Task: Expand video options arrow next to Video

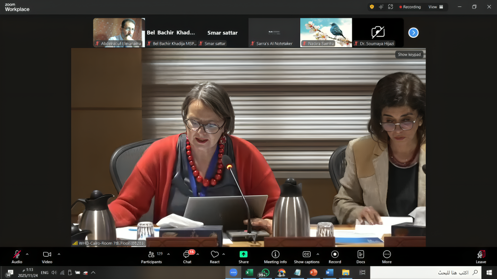Action: pyautogui.click(x=59, y=254)
